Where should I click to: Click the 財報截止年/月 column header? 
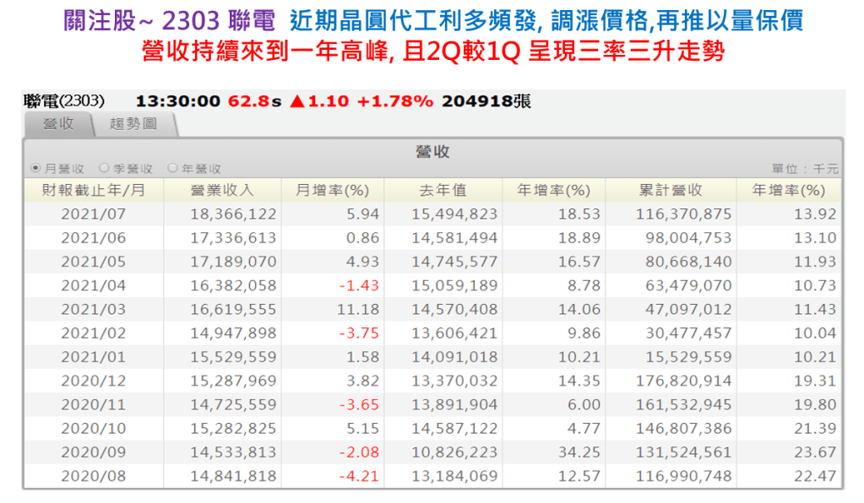click(93, 191)
